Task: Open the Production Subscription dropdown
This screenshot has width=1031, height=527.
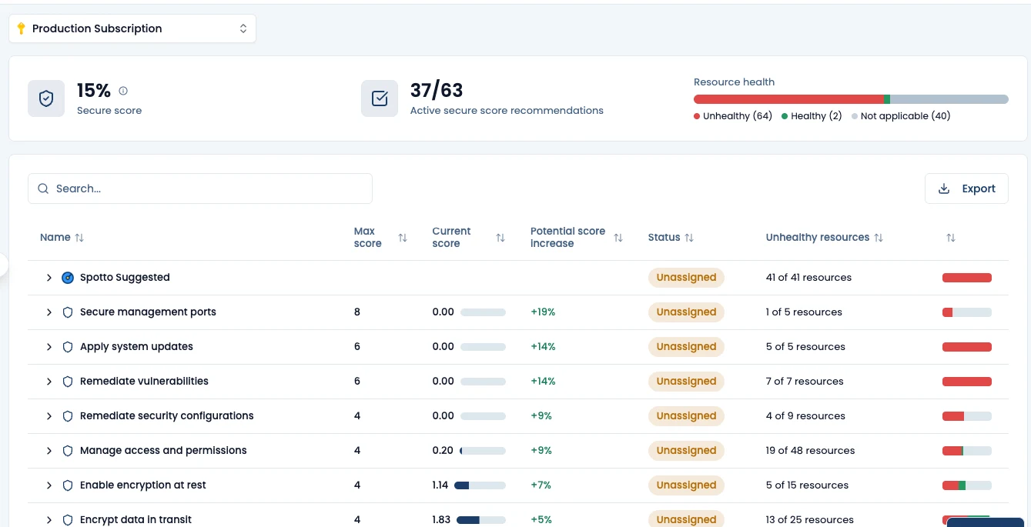Action: point(132,28)
